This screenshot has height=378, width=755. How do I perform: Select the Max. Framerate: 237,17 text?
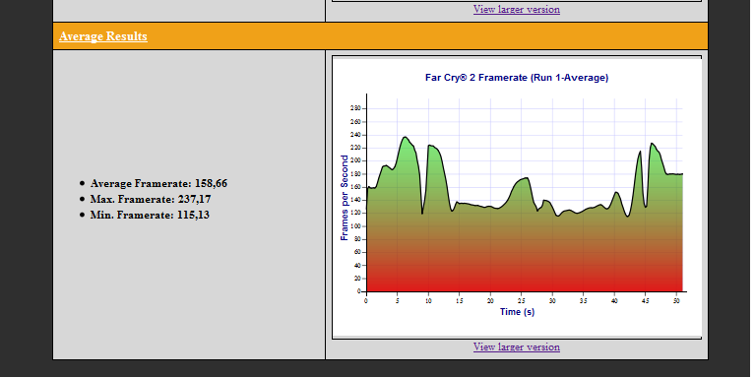[151, 200]
